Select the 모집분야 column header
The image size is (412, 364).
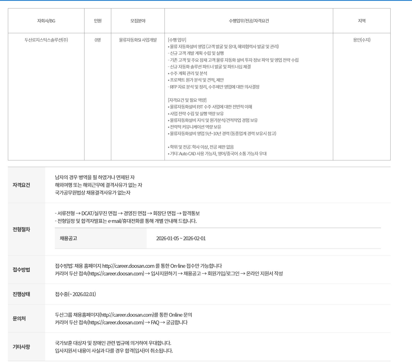pos(138,21)
